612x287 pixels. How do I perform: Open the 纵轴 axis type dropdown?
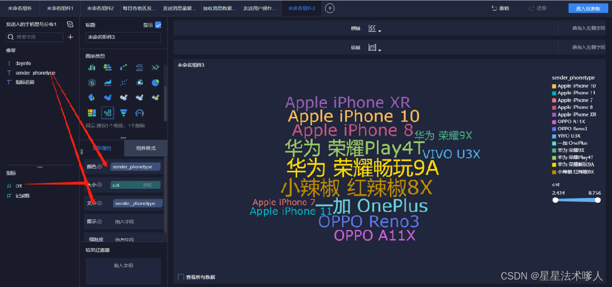(374, 48)
